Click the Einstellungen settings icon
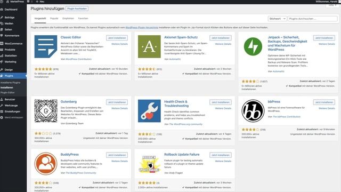This screenshot has height=192, width=341. coord(2,111)
